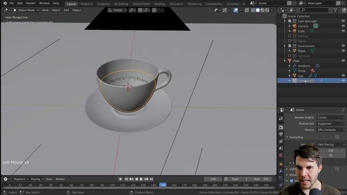This screenshot has height=195, width=347.
Task: Switch to the Shading workspace tab
Action: click(159, 4)
